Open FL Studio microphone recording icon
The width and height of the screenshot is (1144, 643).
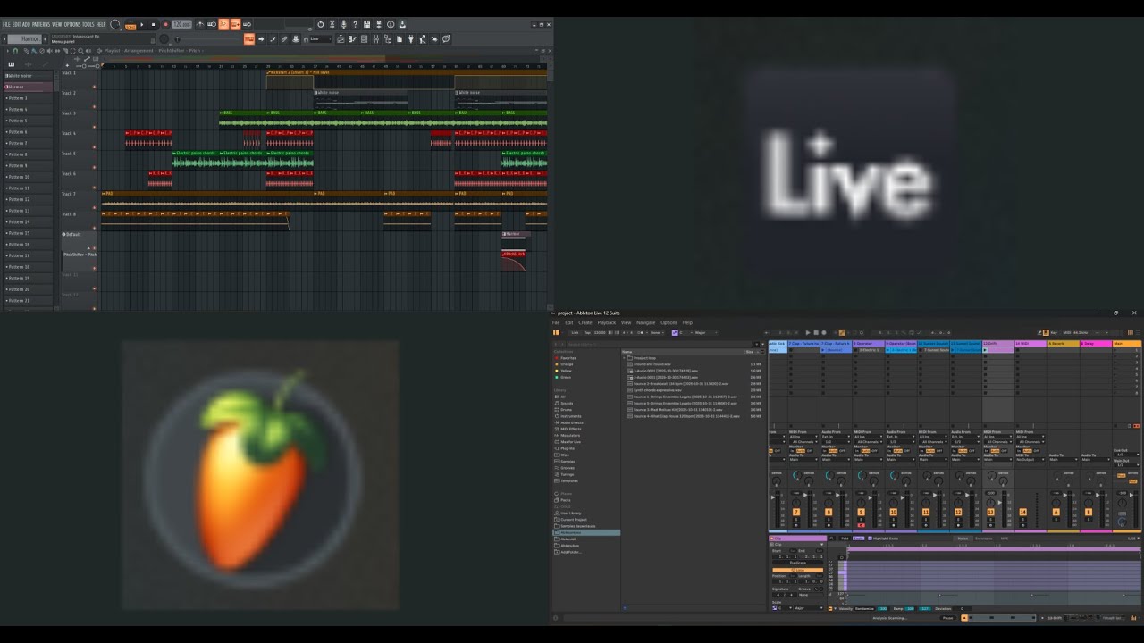343,25
